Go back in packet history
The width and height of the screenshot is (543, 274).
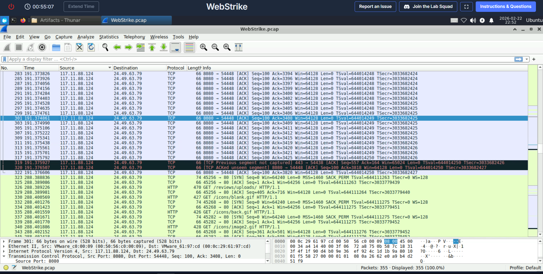117,47
